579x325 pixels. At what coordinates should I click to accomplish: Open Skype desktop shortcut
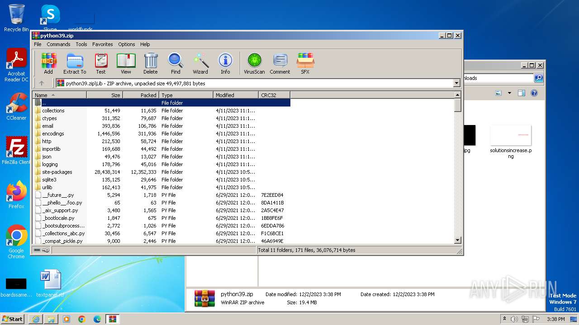(50, 18)
